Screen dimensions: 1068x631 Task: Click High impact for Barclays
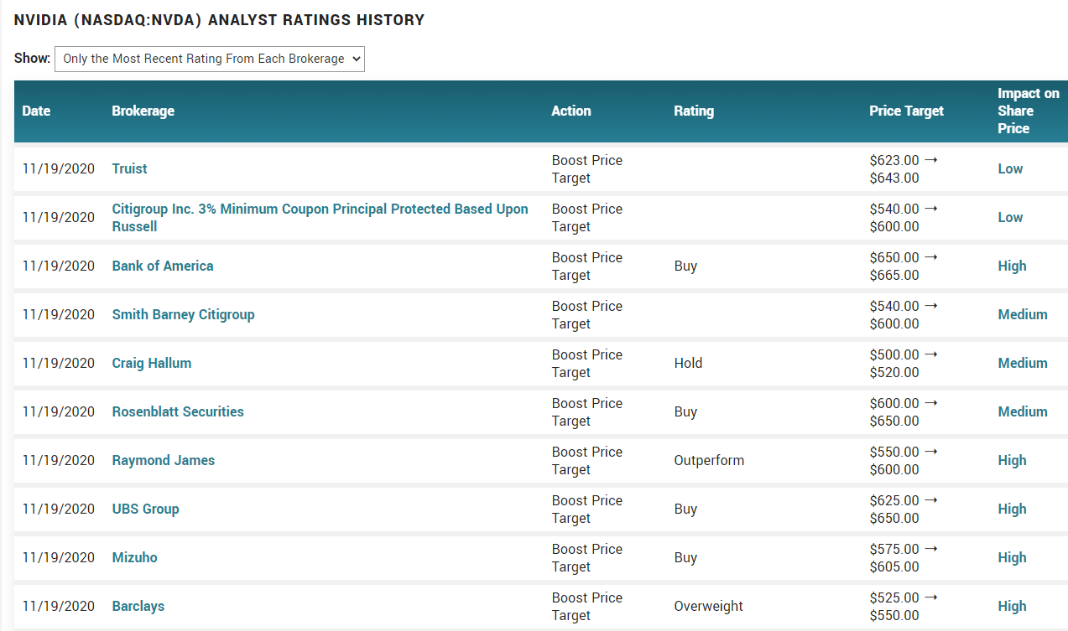coord(1012,606)
